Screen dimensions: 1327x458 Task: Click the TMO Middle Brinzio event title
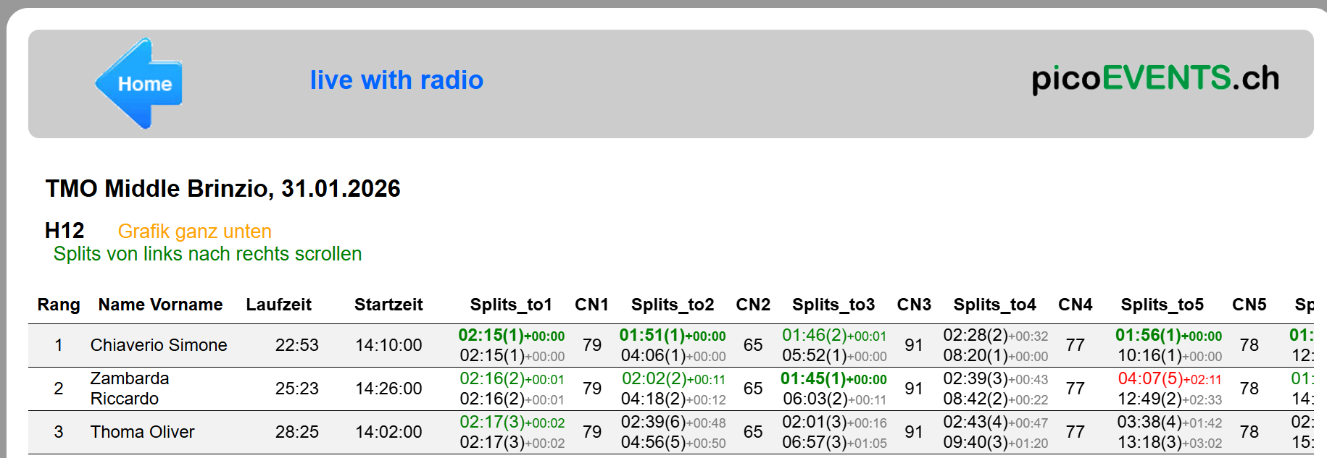pos(222,189)
